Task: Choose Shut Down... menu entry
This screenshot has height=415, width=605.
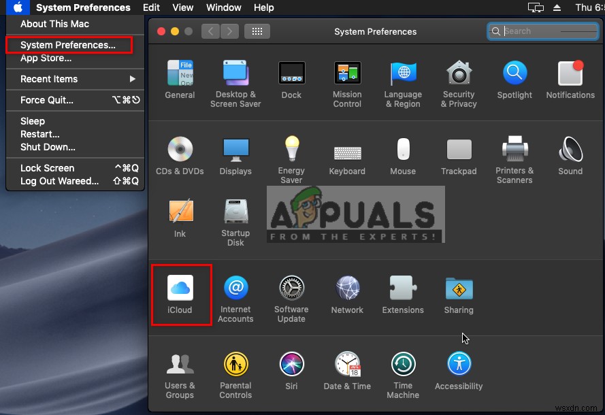Action: pyautogui.click(x=76, y=148)
